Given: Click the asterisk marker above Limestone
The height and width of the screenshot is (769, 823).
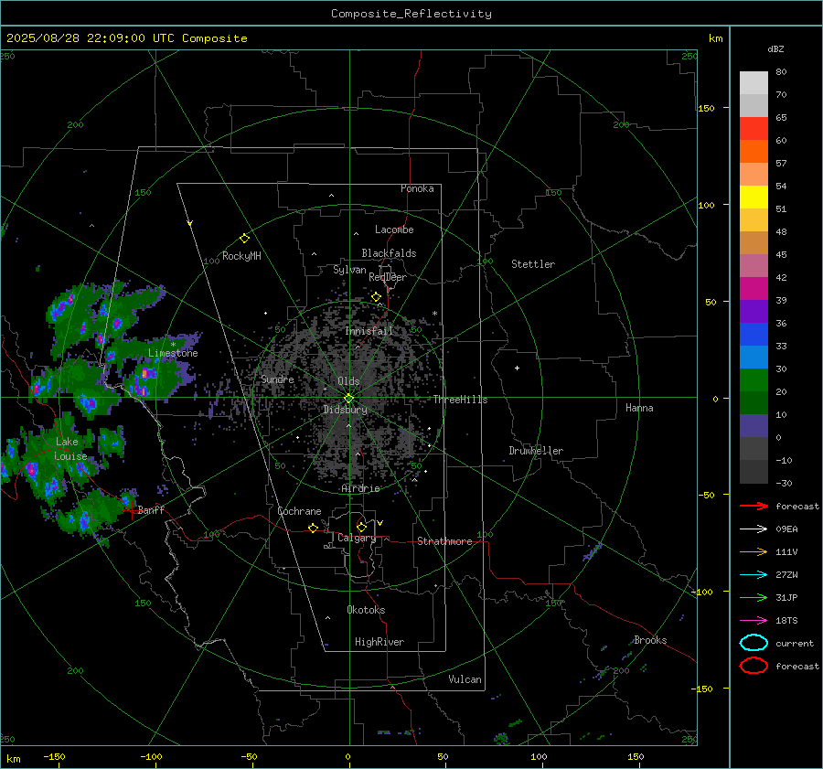Looking at the screenshot, I should tap(173, 345).
